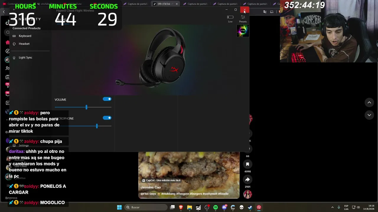The image size is (378, 212).
Task: Open the Presets panel icon
Action: pos(243,17)
